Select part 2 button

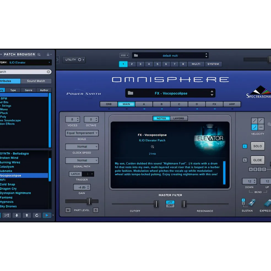(x=132, y=64)
